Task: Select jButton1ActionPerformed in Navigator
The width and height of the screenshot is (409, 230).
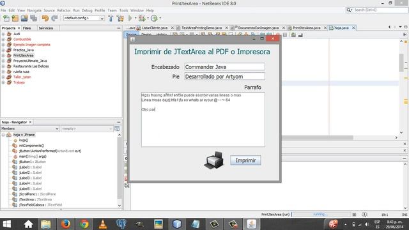Action: tap(50, 151)
